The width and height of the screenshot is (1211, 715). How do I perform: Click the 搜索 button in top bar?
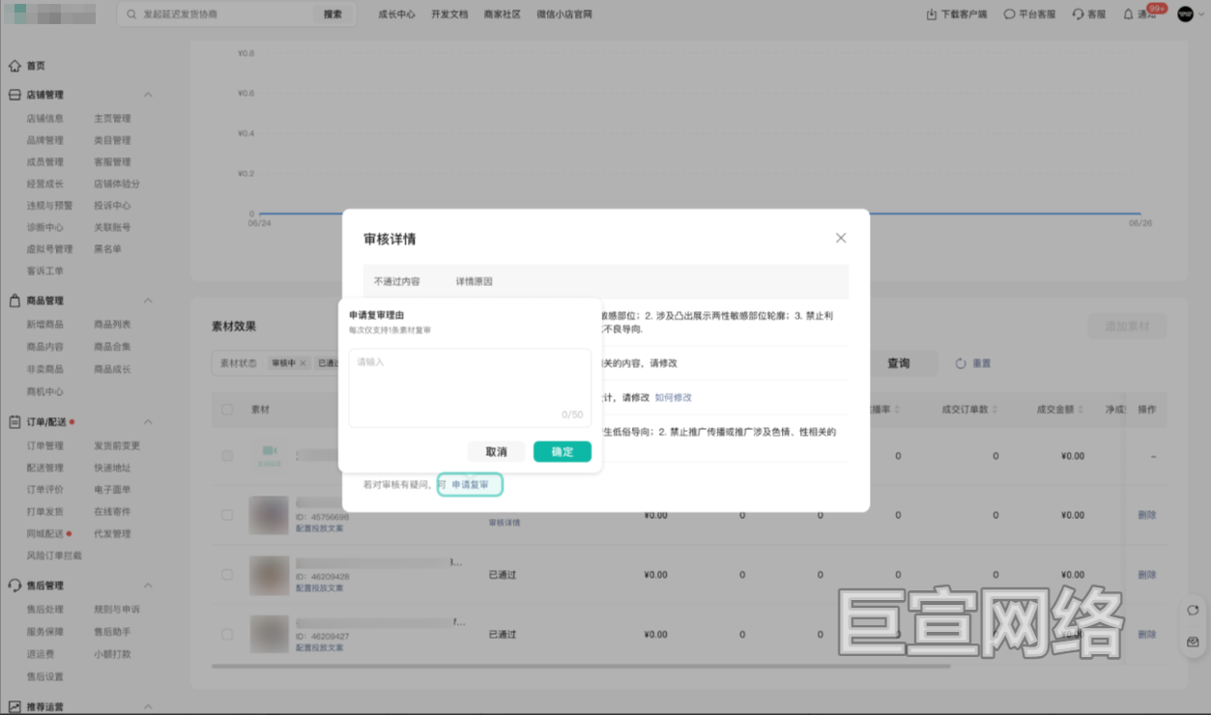332,14
